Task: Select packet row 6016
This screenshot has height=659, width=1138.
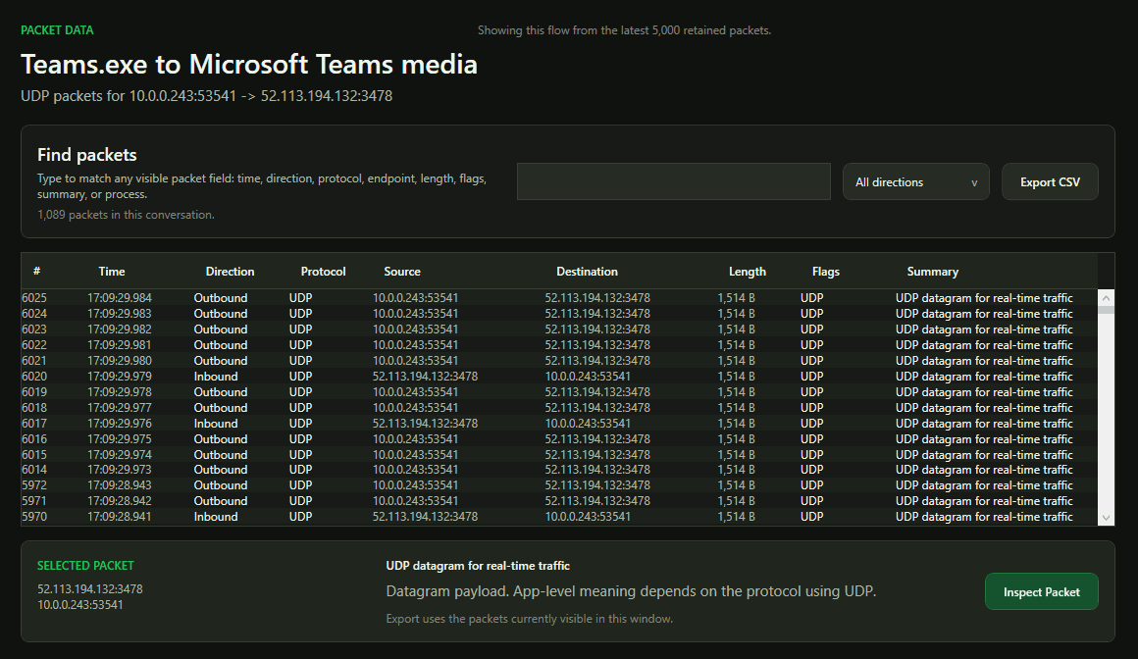Action: 559,439
